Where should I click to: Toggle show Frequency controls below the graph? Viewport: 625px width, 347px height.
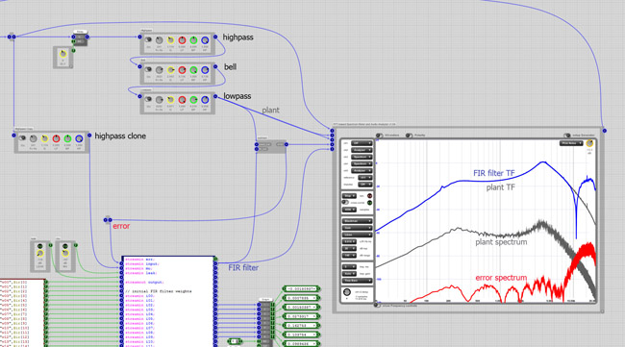point(377,305)
